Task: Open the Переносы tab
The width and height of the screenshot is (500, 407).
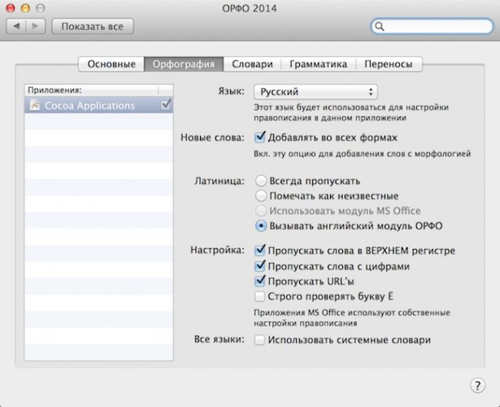Action: (x=389, y=63)
